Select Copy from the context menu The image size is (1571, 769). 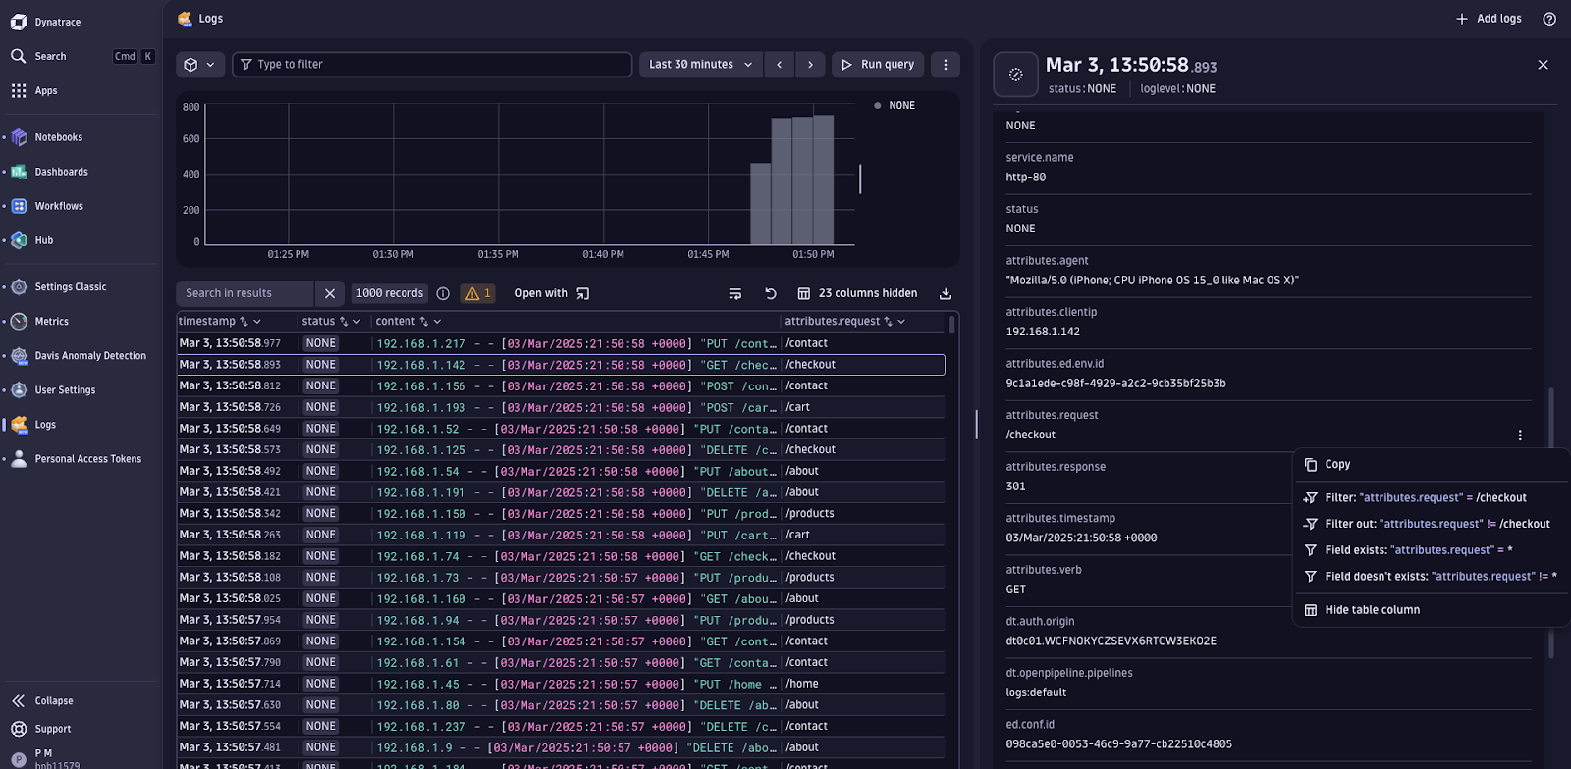[1337, 465]
